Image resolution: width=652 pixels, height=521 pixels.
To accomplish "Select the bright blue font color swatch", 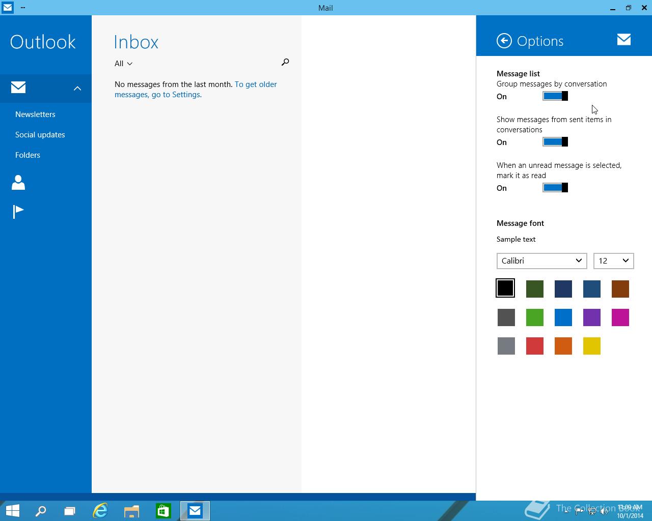I will [x=563, y=317].
